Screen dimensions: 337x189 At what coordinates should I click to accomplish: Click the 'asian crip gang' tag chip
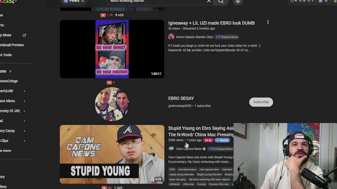click(178, 180)
